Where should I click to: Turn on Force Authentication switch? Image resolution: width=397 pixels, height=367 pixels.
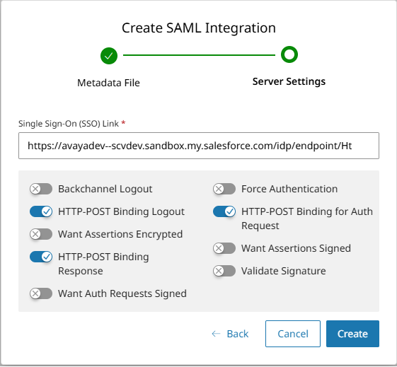224,189
